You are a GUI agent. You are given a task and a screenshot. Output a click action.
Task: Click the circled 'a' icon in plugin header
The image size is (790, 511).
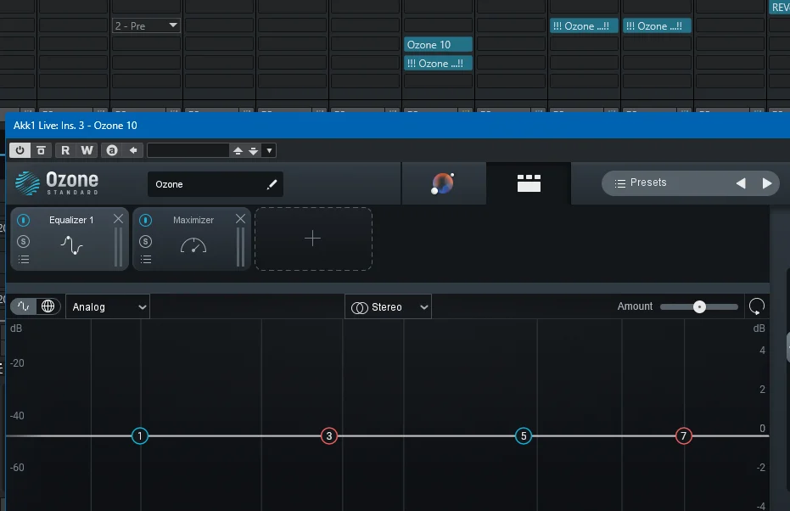coord(112,150)
